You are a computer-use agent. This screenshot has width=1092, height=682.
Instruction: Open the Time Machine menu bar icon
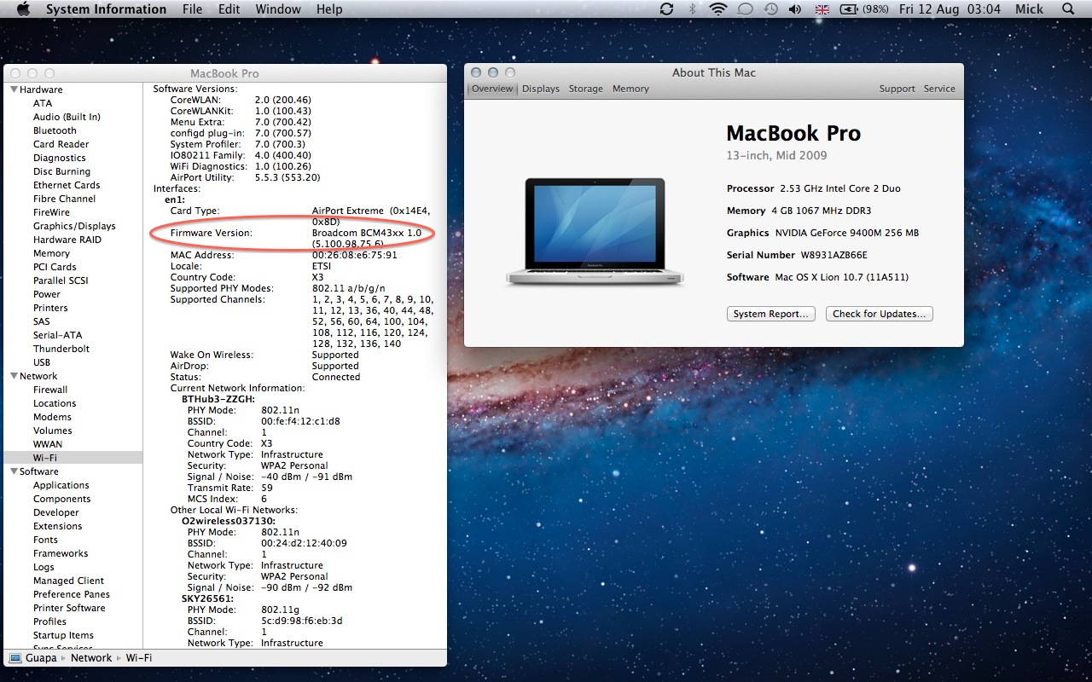[770, 9]
